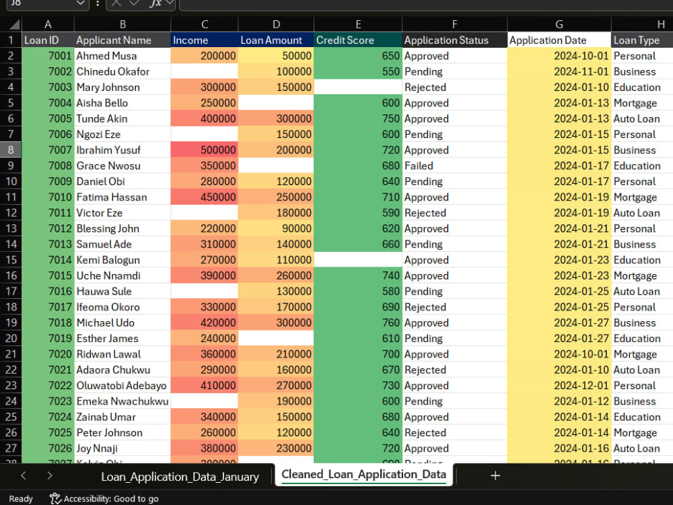Click the Select All corner triangle

[x=14, y=24]
